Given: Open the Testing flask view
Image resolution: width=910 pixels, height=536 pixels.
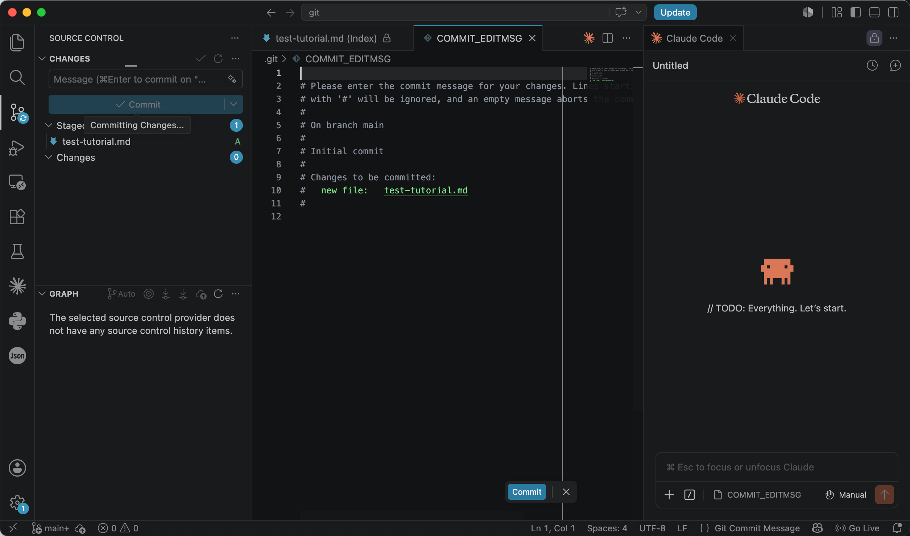Looking at the screenshot, I should pos(17,251).
